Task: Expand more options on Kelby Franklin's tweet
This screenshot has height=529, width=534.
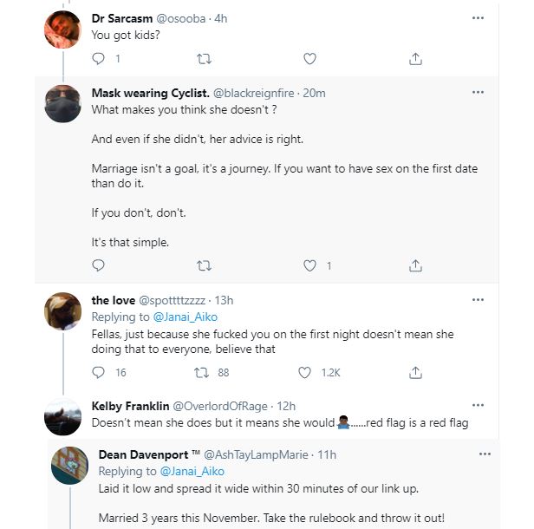Action: pyautogui.click(x=478, y=405)
